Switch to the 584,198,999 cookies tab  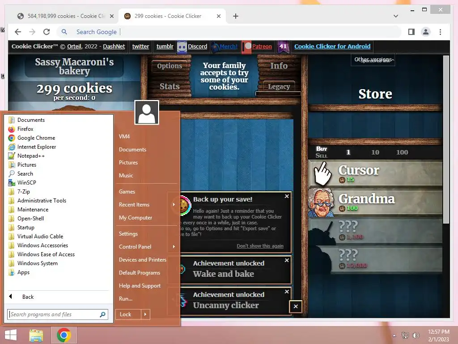pos(65,16)
